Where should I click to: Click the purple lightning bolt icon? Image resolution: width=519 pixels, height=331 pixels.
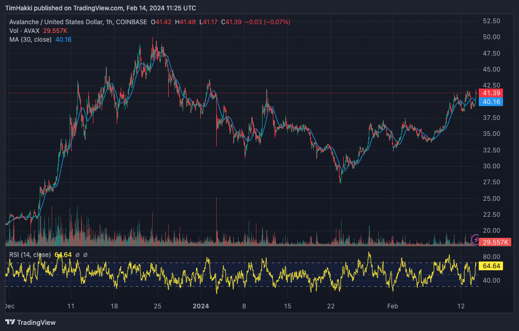476,239
